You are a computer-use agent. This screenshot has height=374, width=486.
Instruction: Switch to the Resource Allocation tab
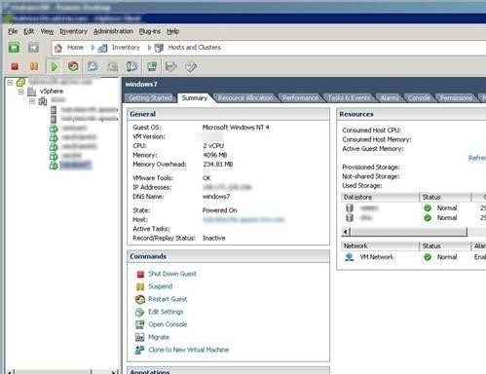click(245, 98)
